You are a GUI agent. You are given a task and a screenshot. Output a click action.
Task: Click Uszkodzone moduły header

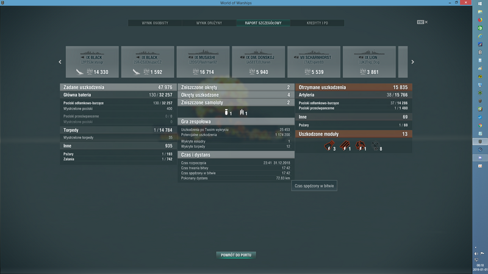click(354, 134)
